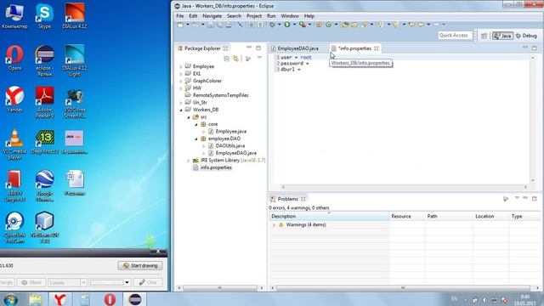This screenshot has width=544, height=306.
Task: Expand JRE System Library
Action: [x=189, y=161]
